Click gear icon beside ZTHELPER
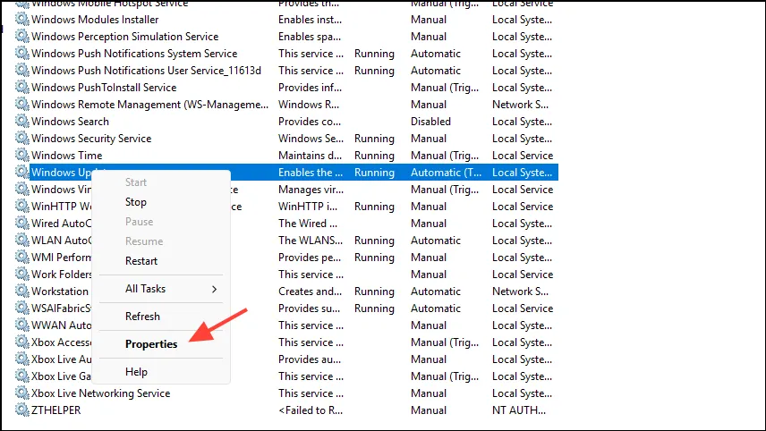 (x=22, y=410)
